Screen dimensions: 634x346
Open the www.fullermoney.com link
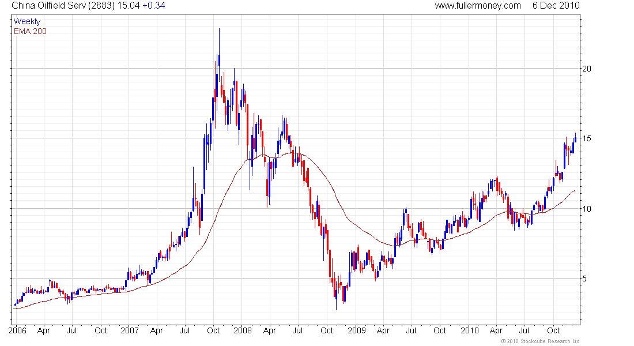[478, 6]
